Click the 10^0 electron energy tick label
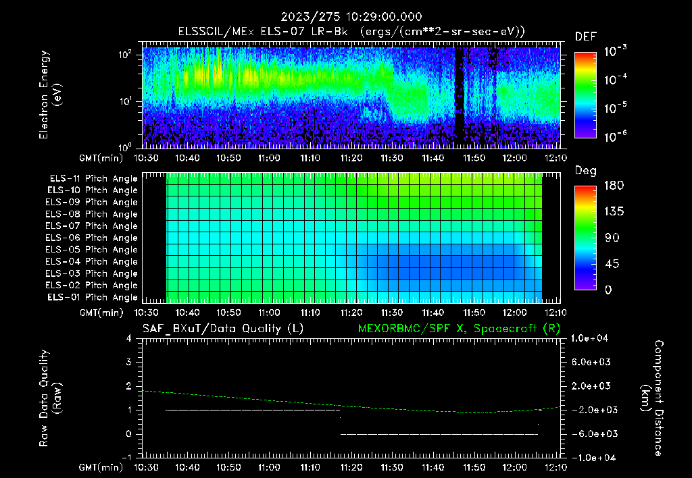 [125, 148]
